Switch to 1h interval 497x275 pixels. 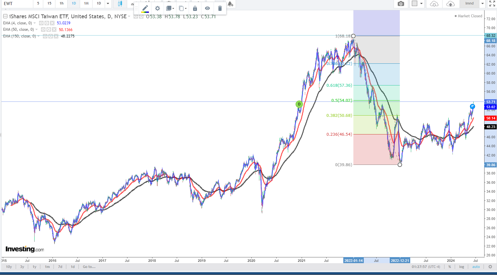[x=61, y=4]
